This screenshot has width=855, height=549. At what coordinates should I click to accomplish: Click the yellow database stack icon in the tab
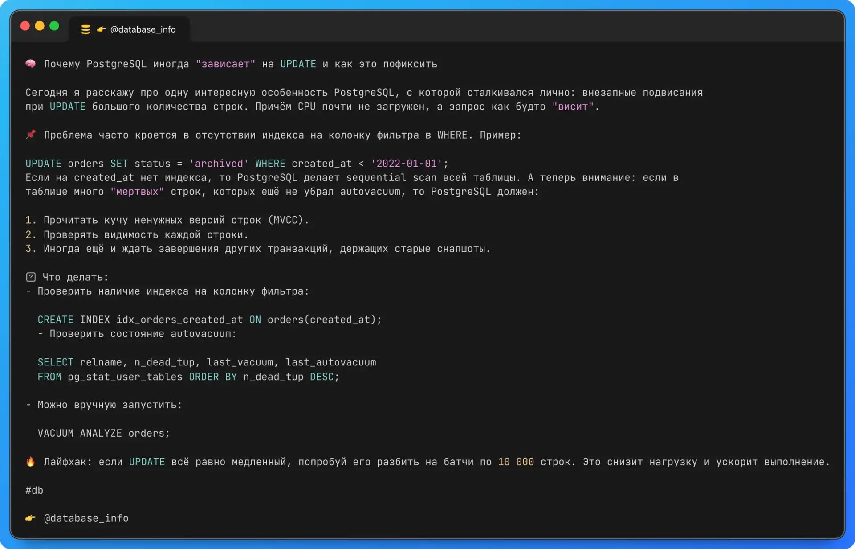coord(85,29)
